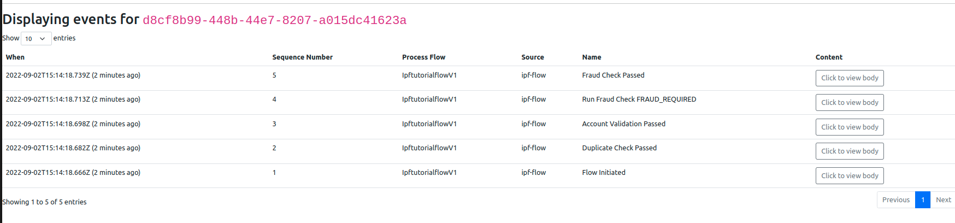Sort table by When column header
Screen dimensions: 955x223
coord(15,57)
